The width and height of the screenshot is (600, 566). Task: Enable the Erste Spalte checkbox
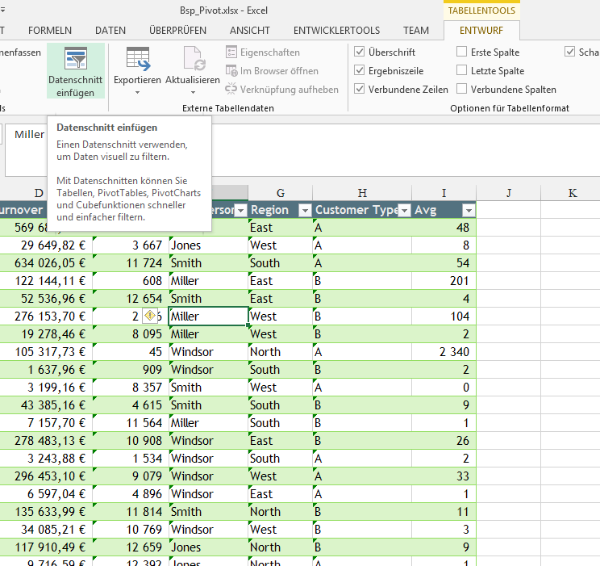point(462,52)
